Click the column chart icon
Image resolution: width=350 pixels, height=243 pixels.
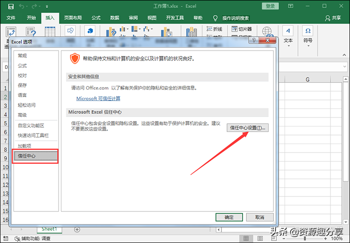122,29
